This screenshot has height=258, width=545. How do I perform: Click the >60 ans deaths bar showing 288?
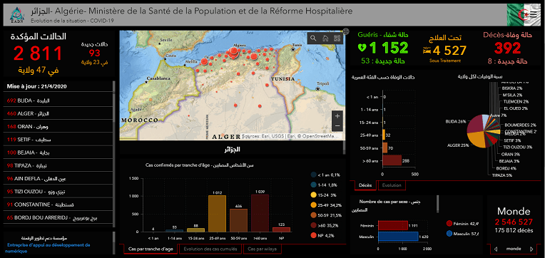(x=392, y=161)
